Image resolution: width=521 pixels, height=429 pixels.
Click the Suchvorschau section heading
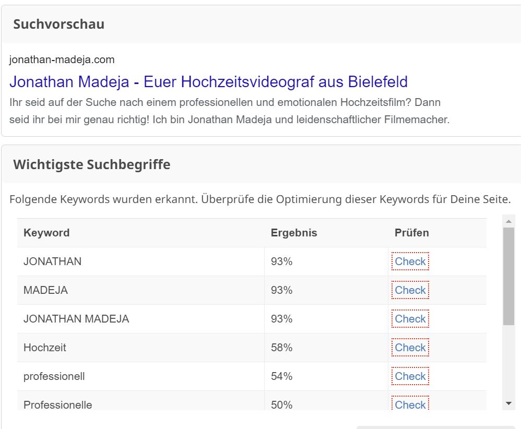[x=59, y=24]
